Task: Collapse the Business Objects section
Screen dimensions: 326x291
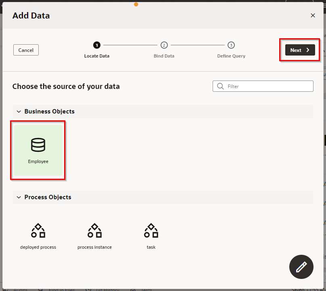Action: pyautogui.click(x=19, y=111)
